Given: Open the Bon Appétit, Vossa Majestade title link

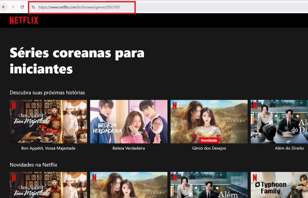Looking at the screenshot, I should (48, 148).
